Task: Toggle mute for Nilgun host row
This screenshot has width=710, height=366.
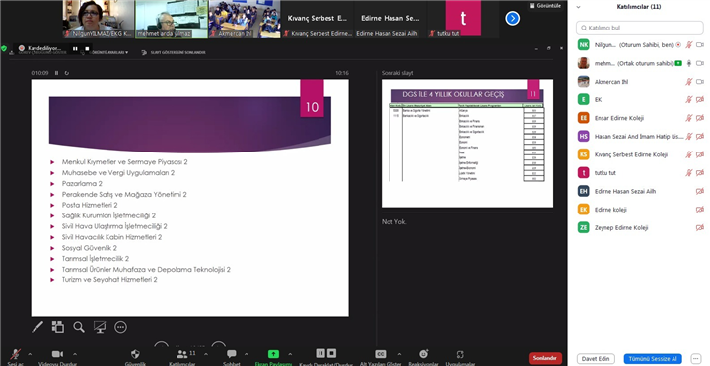Action: 688,45
